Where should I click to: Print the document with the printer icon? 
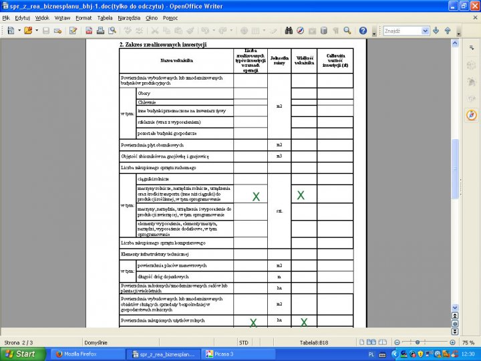point(101,31)
